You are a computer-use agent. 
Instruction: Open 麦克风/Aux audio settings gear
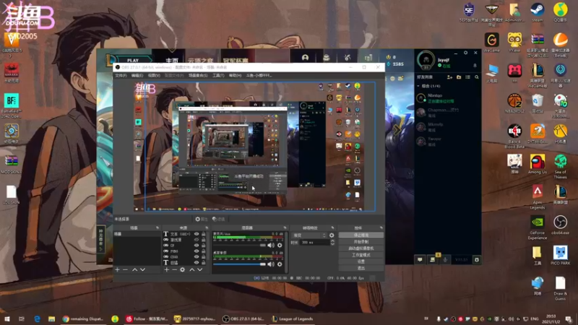pos(280,245)
